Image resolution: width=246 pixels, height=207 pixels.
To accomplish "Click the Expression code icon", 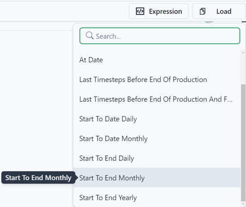I will (140, 11).
